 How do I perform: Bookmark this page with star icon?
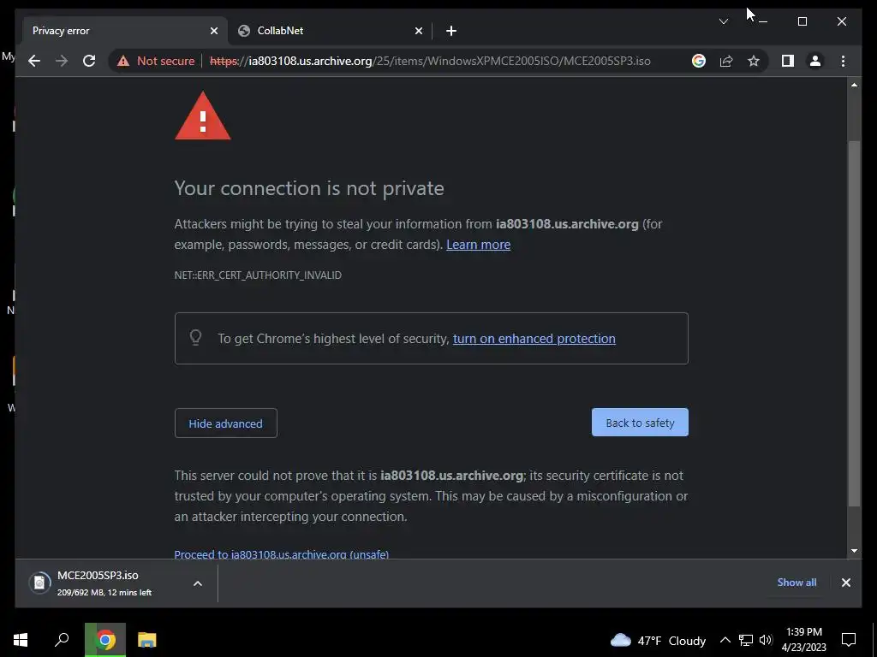click(754, 61)
